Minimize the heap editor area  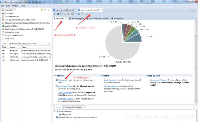[x=190, y=10]
